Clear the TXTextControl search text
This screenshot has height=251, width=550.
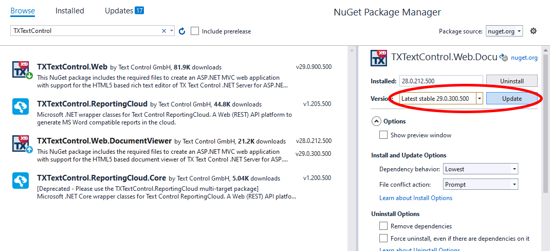click(x=164, y=31)
